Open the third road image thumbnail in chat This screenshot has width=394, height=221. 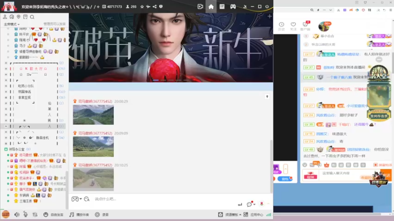pyautogui.click(x=93, y=179)
